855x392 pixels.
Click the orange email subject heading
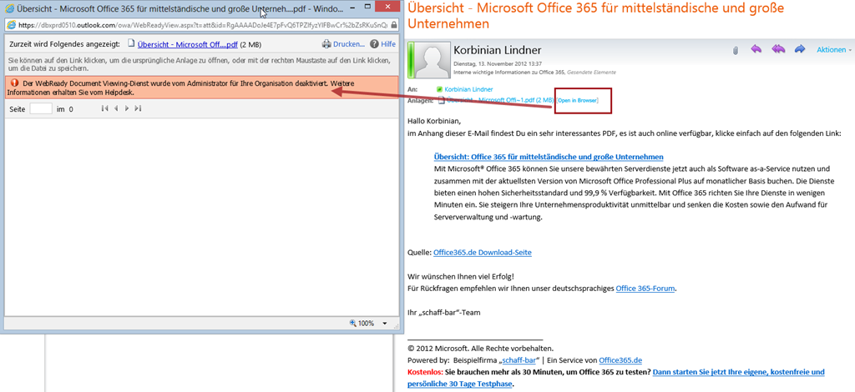coord(595,17)
